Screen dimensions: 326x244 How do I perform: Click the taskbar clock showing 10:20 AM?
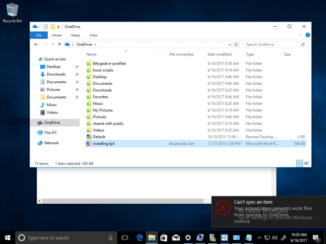pyautogui.click(x=299, y=238)
